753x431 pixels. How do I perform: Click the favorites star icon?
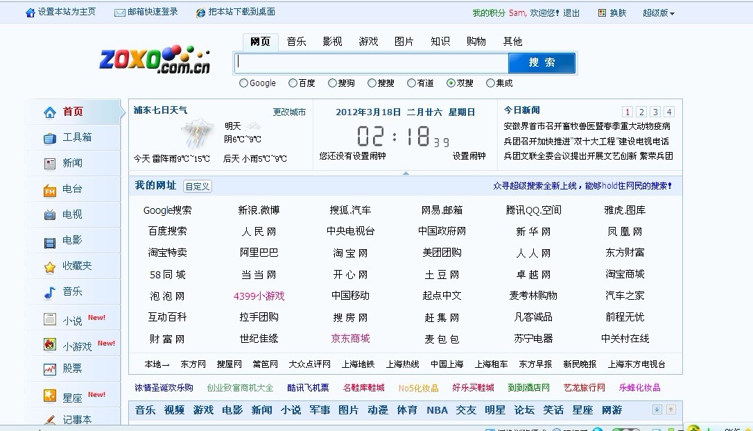pos(50,267)
